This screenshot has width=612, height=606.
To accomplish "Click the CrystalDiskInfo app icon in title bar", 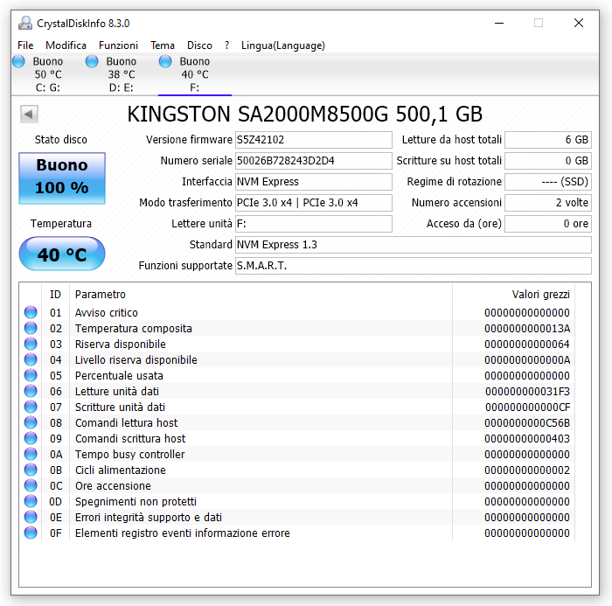I will [x=25, y=23].
